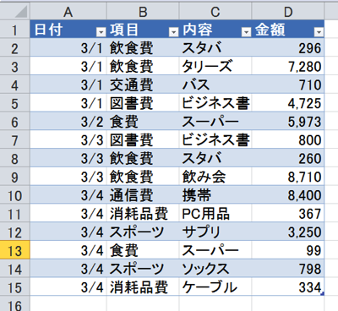Click the 日付 header cell text

click(48, 30)
